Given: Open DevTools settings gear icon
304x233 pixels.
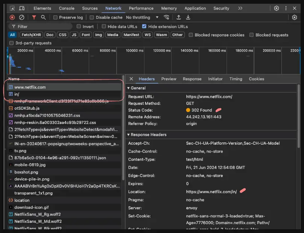Looking at the screenshot, I should pos(277,8).
